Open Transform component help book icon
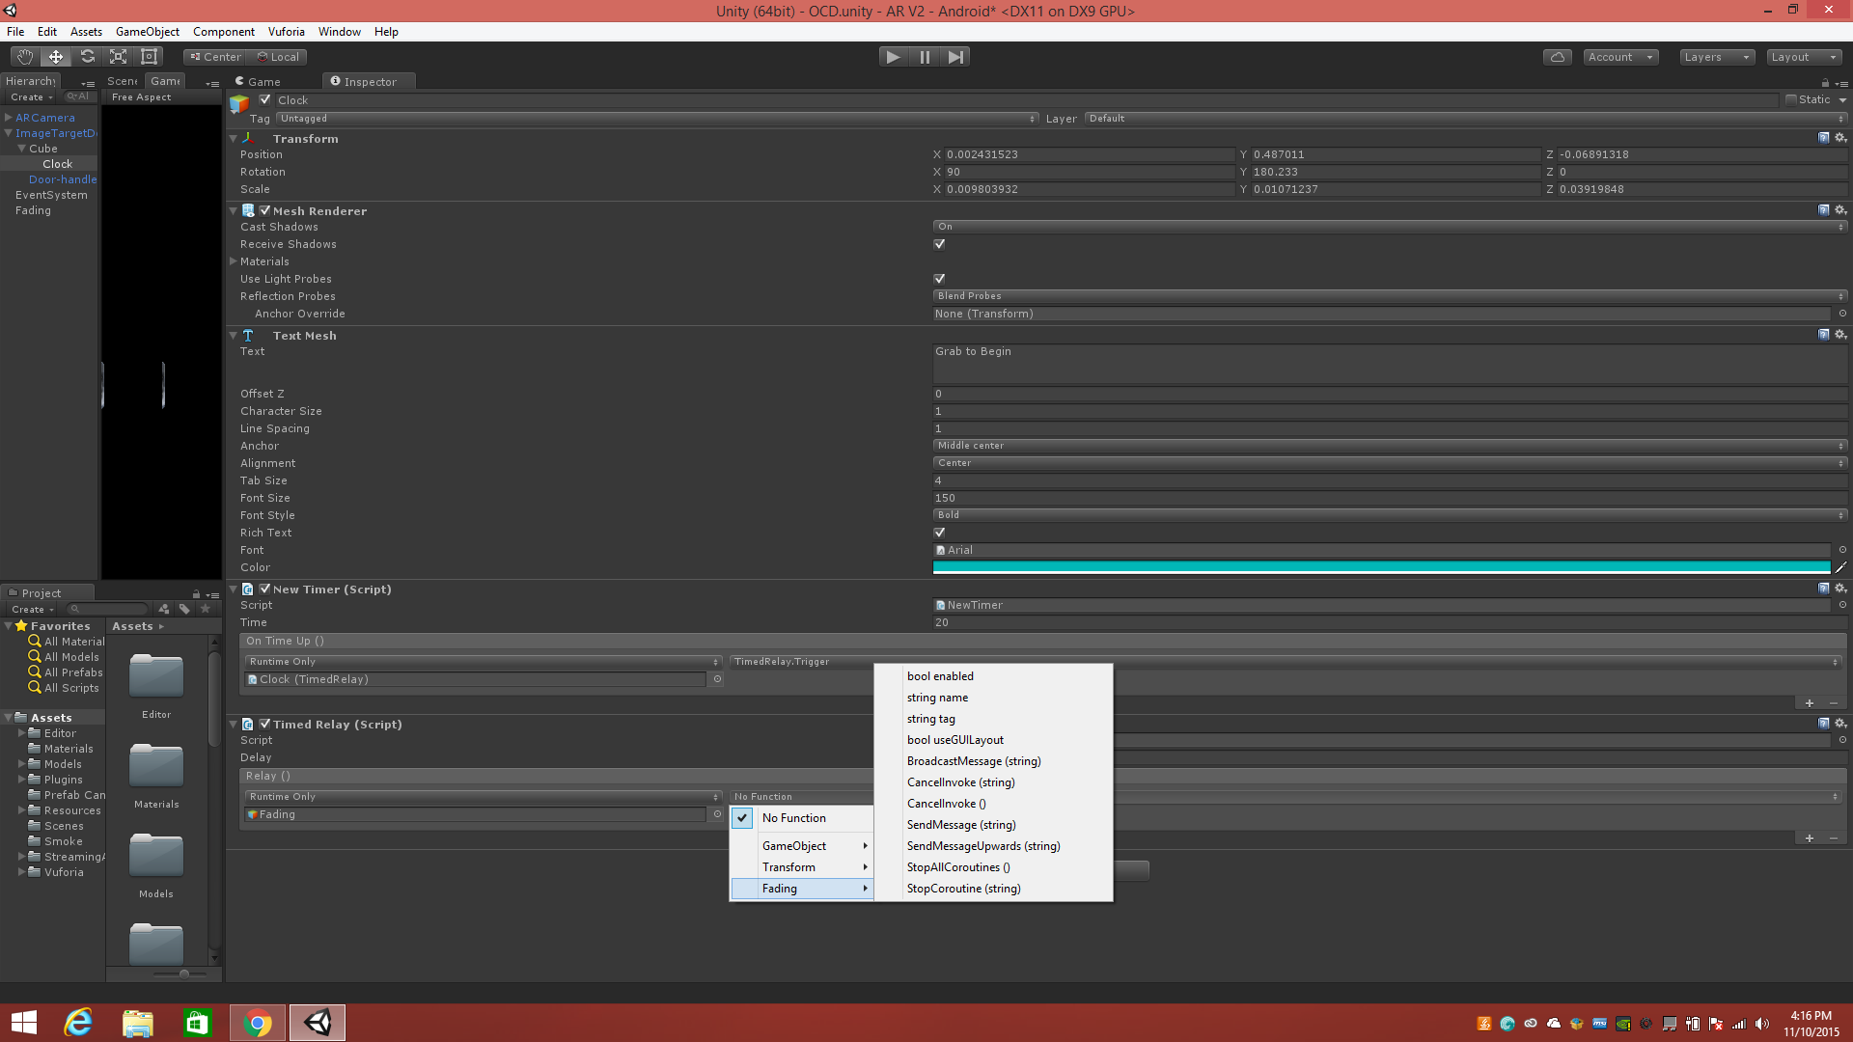This screenshot has height=1042, width=1853. point(1823,138)
